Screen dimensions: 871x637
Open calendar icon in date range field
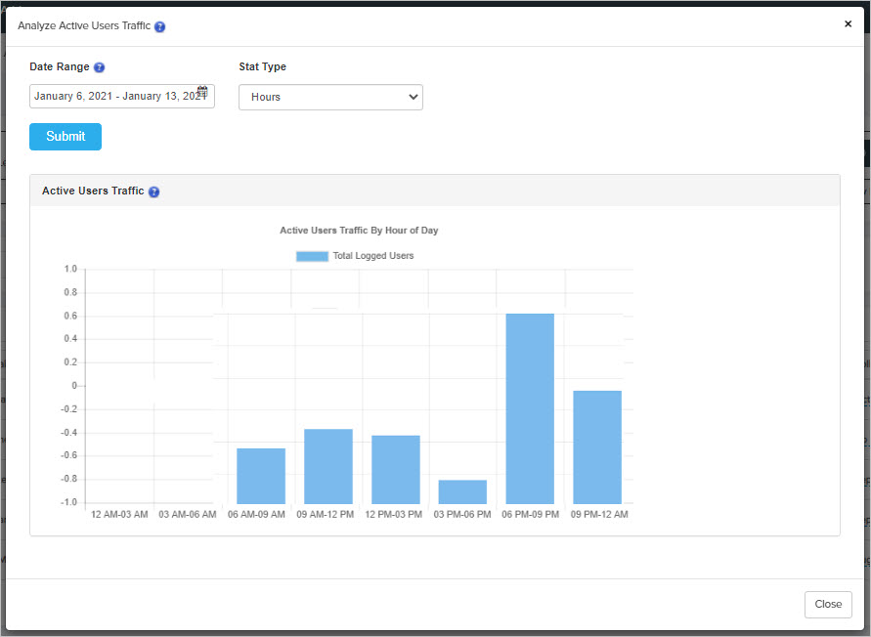[x=202, y=91]
